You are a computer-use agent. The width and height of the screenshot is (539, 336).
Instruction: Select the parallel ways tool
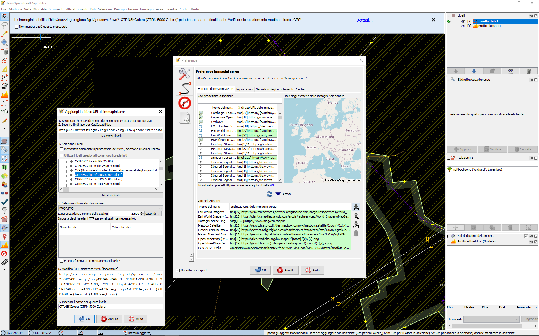click(4, 60)
